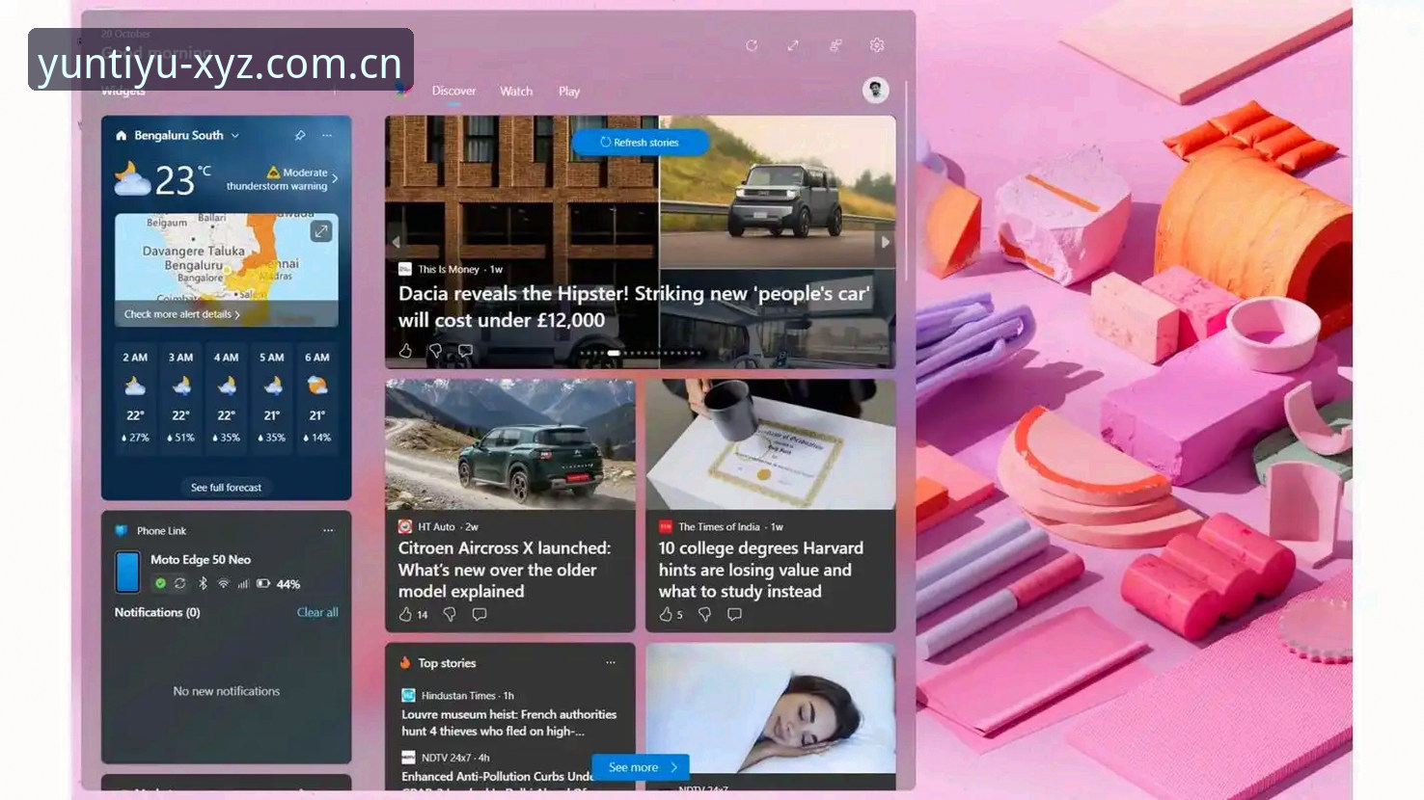1424x800 pixels.
Task: Click the phone sync refresh icon
Action: (x=179, y=583)
